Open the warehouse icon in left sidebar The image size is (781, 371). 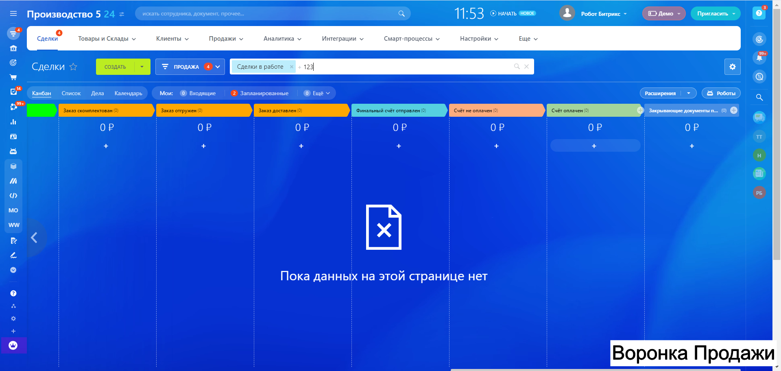13,48
